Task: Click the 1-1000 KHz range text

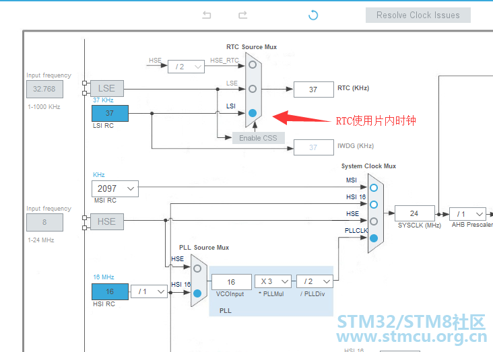Action: (x=44, y=107)
